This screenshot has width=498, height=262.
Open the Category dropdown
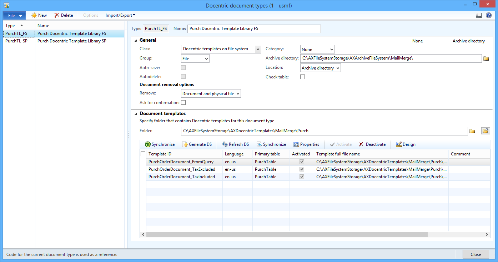click(x=317, y=50)
